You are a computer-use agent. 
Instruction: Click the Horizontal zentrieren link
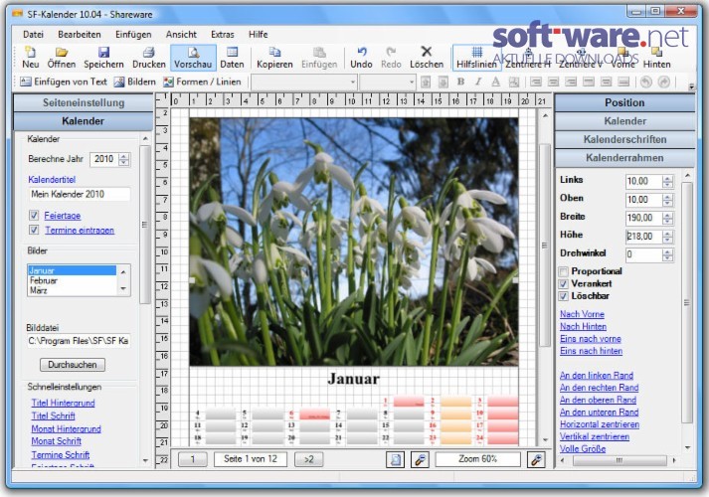click(x=600, y=424)
